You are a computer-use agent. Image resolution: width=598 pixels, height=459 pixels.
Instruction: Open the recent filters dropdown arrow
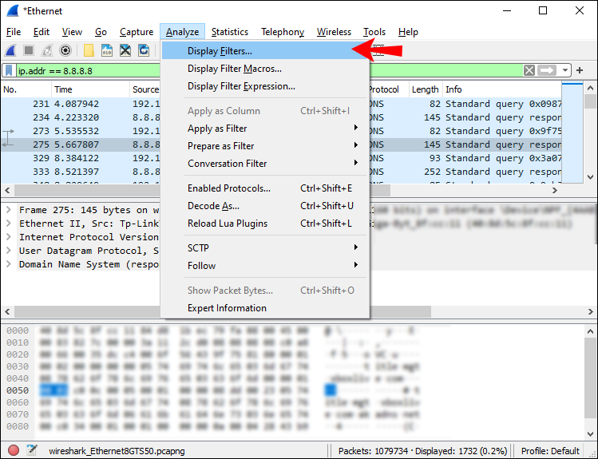pos(564,70)
